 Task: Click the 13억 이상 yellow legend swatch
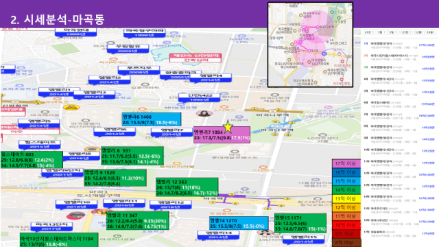click(346, 198)
